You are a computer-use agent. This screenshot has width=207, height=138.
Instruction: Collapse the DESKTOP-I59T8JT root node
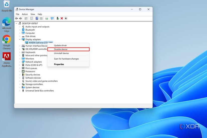click(16, 23)
